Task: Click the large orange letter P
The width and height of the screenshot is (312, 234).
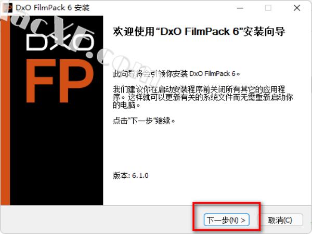Action: (76, 81)
